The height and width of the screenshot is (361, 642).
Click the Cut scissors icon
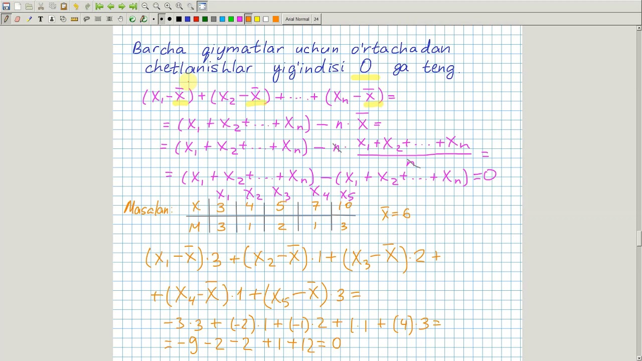(41, 7)
